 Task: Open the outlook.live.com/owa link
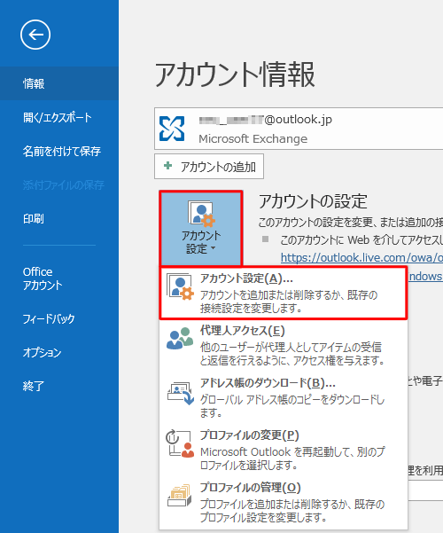[x=361, y=258]
